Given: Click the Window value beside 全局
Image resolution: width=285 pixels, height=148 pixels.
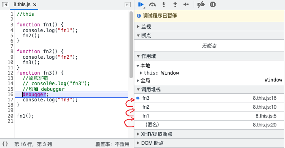Looking at the screenshot, I should point(273,80).
